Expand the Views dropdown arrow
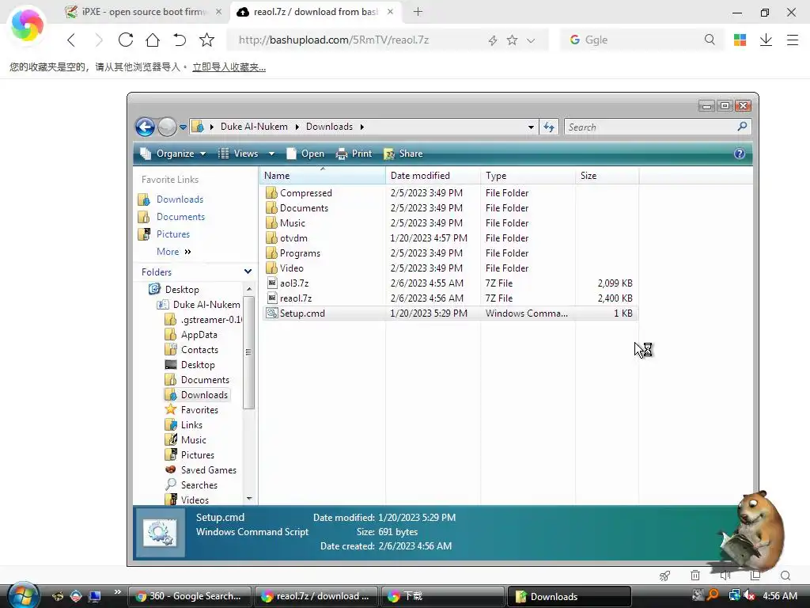The height and width of the screenshot is (608, 810). pyautogui.click(x=272, y=154)
